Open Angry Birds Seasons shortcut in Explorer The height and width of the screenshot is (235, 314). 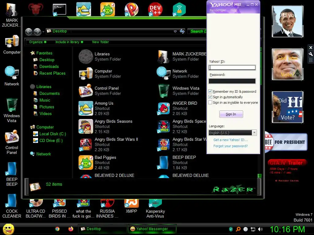coord(105,126)
